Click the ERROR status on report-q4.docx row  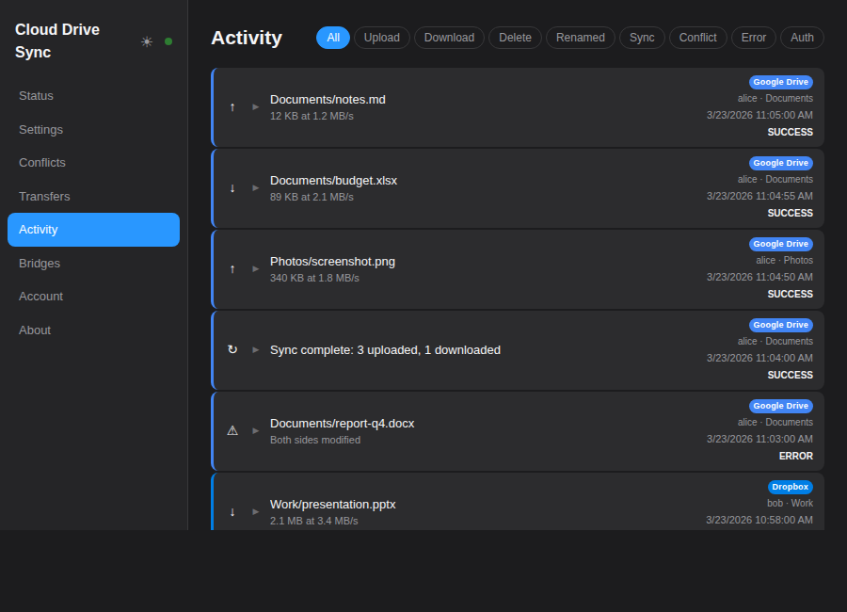[795, 457]
